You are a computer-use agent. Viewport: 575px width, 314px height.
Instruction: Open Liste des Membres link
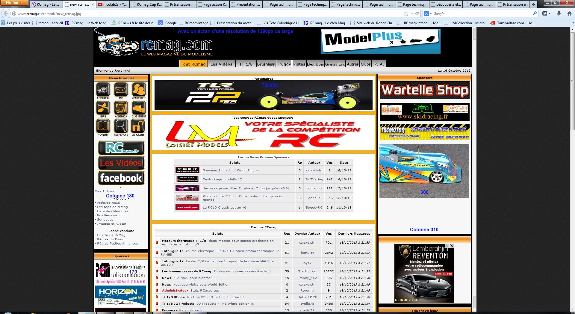[113, 211]
